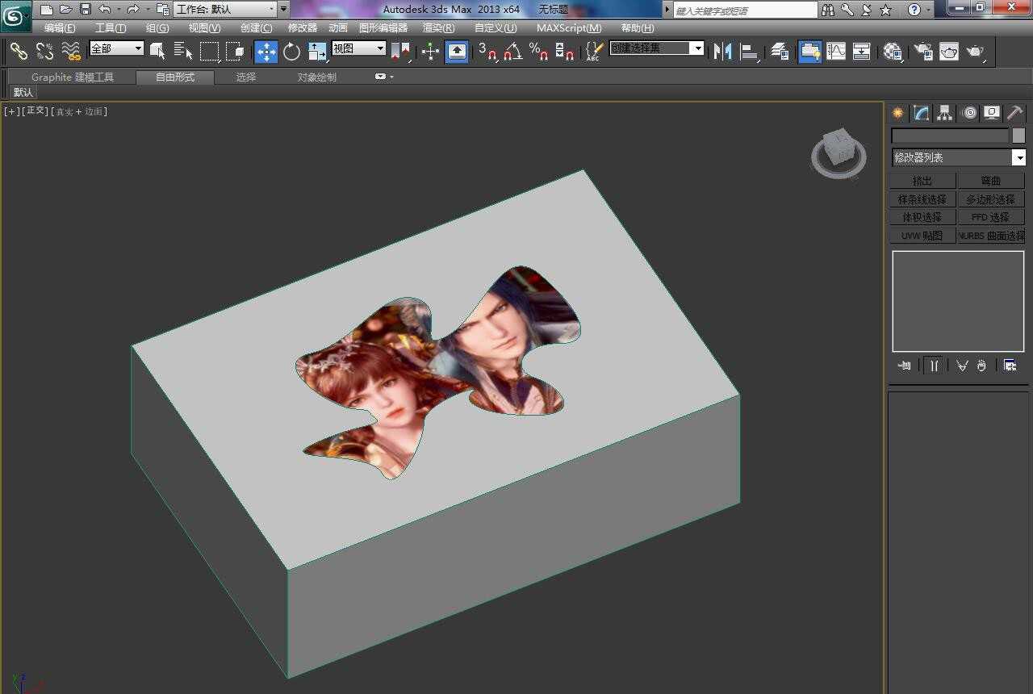Activate the Select and Rotate tool
The width and height of the screenshot is (1033, 694).
click(291, 52)
